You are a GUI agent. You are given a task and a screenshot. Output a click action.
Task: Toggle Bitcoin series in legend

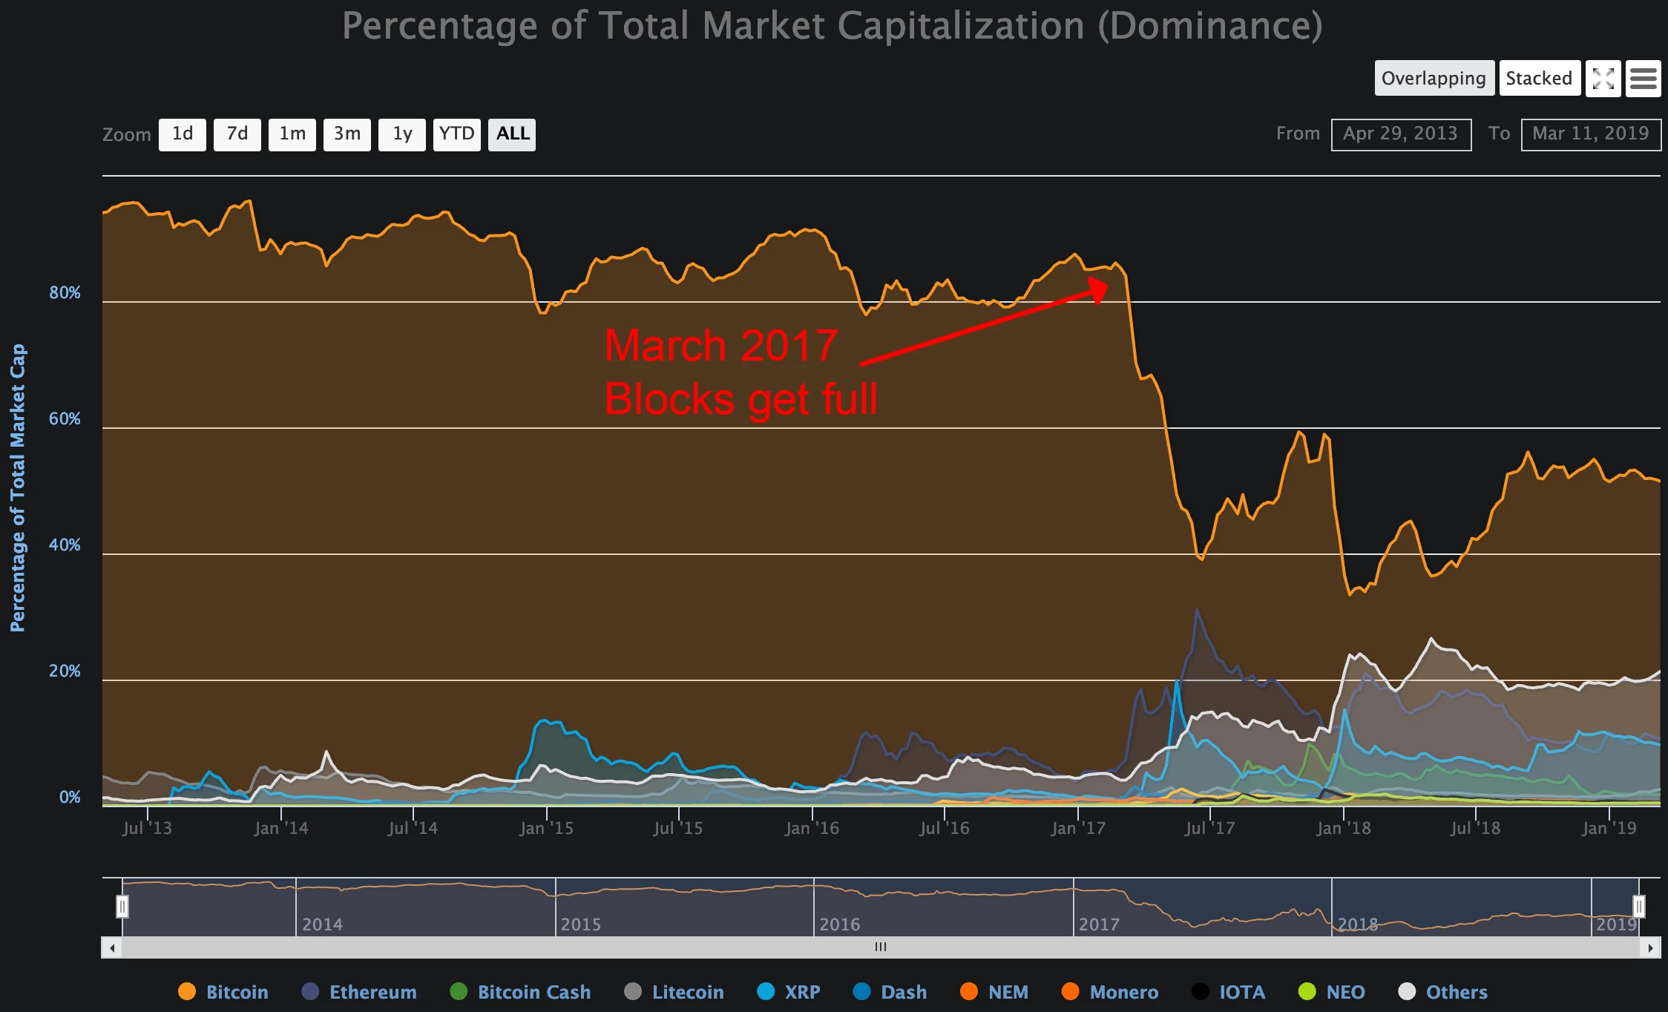tap(223, 992)
